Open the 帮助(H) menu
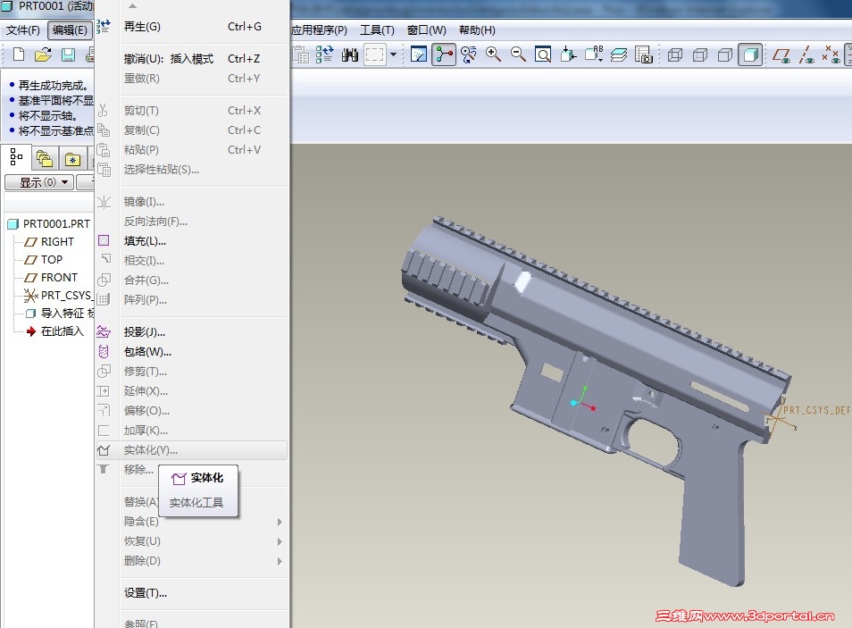 point(477,30)
